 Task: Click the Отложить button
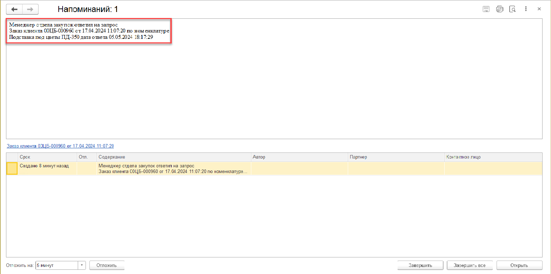(107, 266)
